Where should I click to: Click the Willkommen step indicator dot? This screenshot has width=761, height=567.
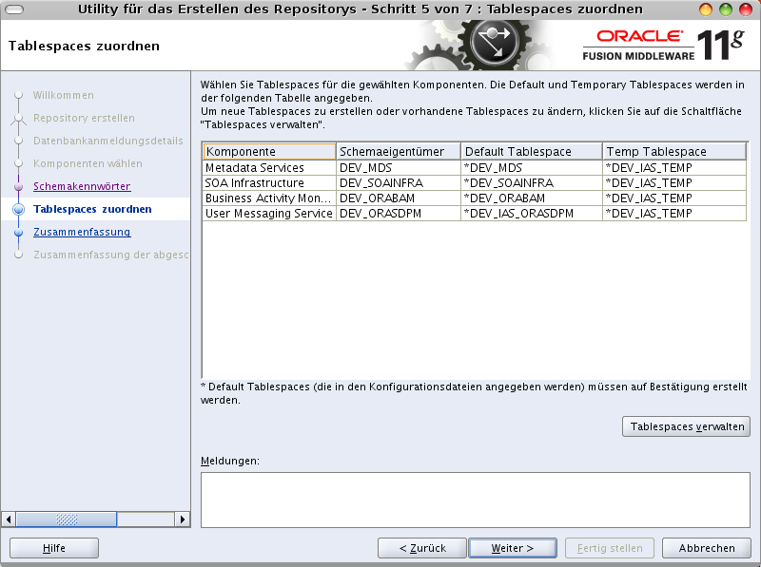click(x=19, y=95)
